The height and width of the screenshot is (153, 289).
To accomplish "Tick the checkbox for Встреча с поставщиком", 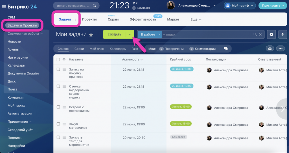I will click(58, 107).
